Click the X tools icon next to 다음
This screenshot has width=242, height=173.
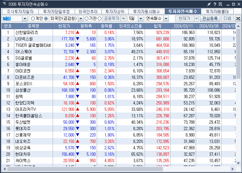238,19
